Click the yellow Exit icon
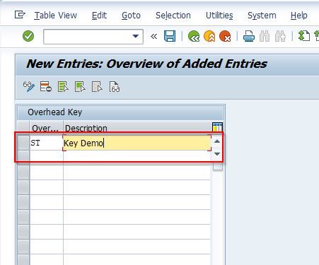This screenshot has height=265, width=319. tap(209, 36)
